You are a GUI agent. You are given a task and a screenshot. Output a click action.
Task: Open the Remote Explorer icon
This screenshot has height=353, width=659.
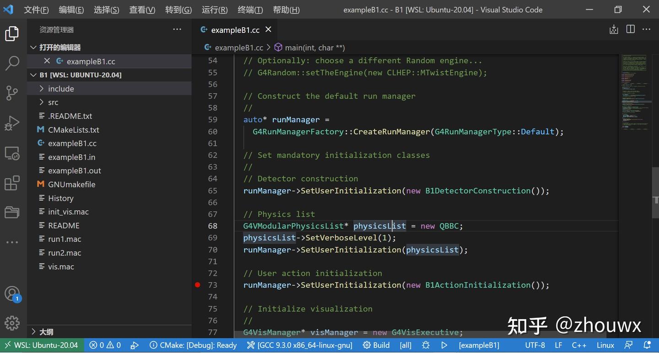(12, 154)
